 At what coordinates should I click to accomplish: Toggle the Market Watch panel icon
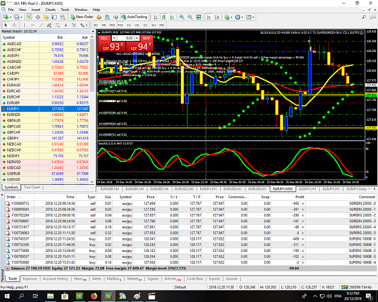(x=30, y=17)
